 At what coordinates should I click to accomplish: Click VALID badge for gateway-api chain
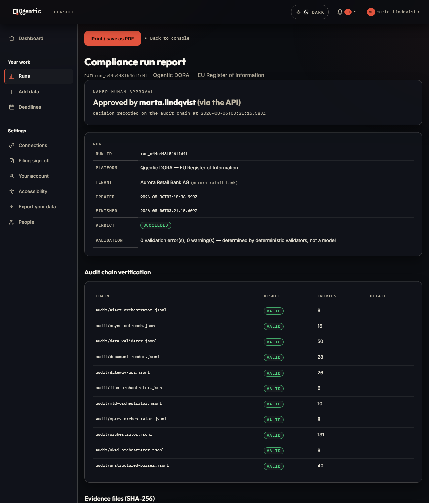[273, 373]
